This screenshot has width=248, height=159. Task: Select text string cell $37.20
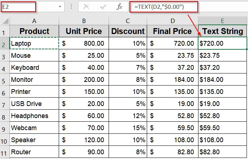coord(222,68)
